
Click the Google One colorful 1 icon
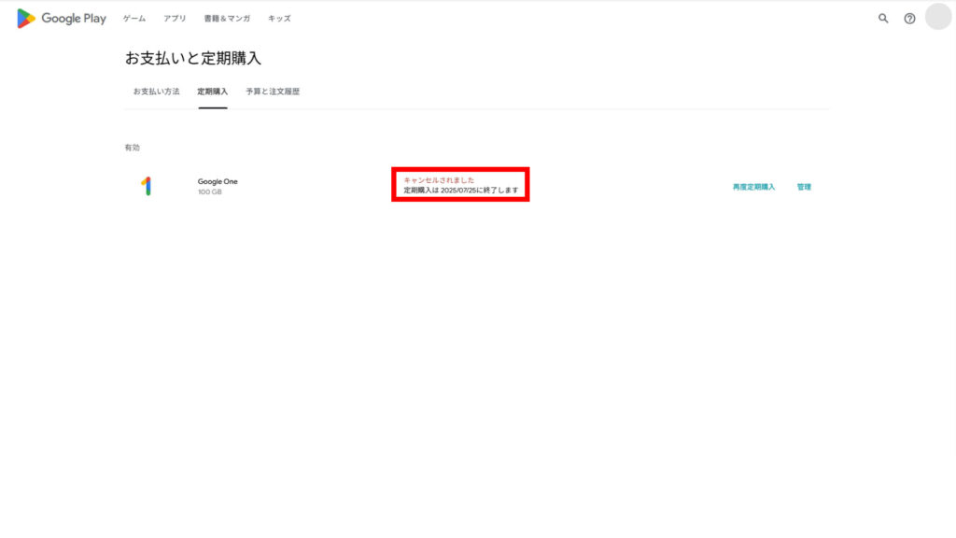(147, 186)
